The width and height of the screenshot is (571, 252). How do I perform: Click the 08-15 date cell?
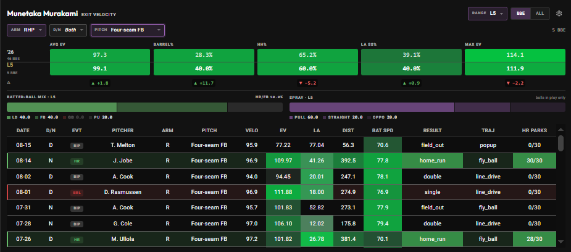pos(23,145)
